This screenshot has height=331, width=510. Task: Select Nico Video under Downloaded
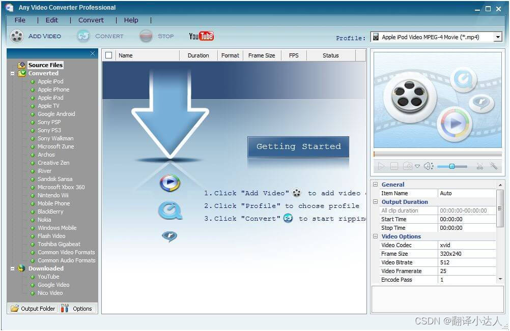[x=50, y=293]
